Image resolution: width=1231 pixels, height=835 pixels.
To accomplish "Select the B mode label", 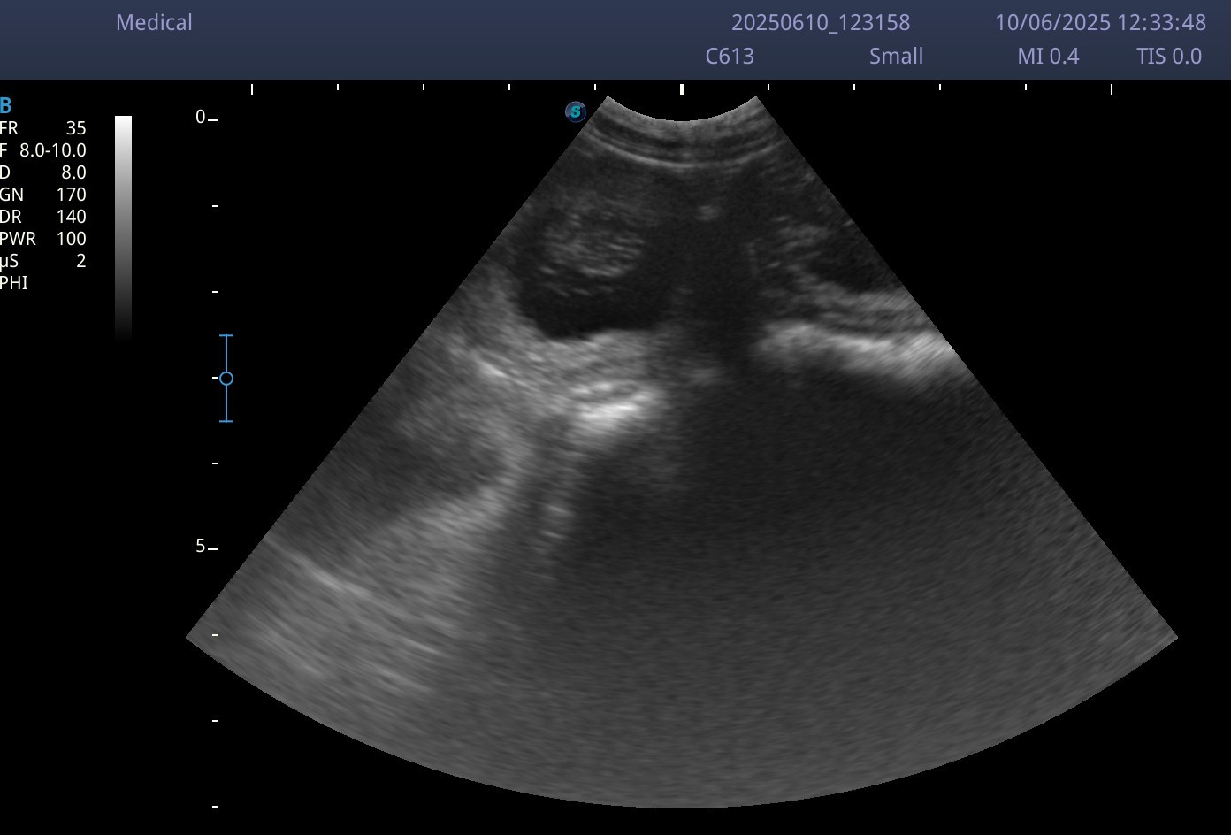I will [5, 107].
